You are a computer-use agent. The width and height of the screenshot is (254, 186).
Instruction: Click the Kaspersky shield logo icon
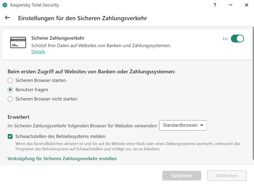pos(5,5)
